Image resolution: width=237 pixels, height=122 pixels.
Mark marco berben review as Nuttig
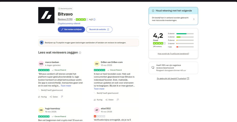coord(42,97)
